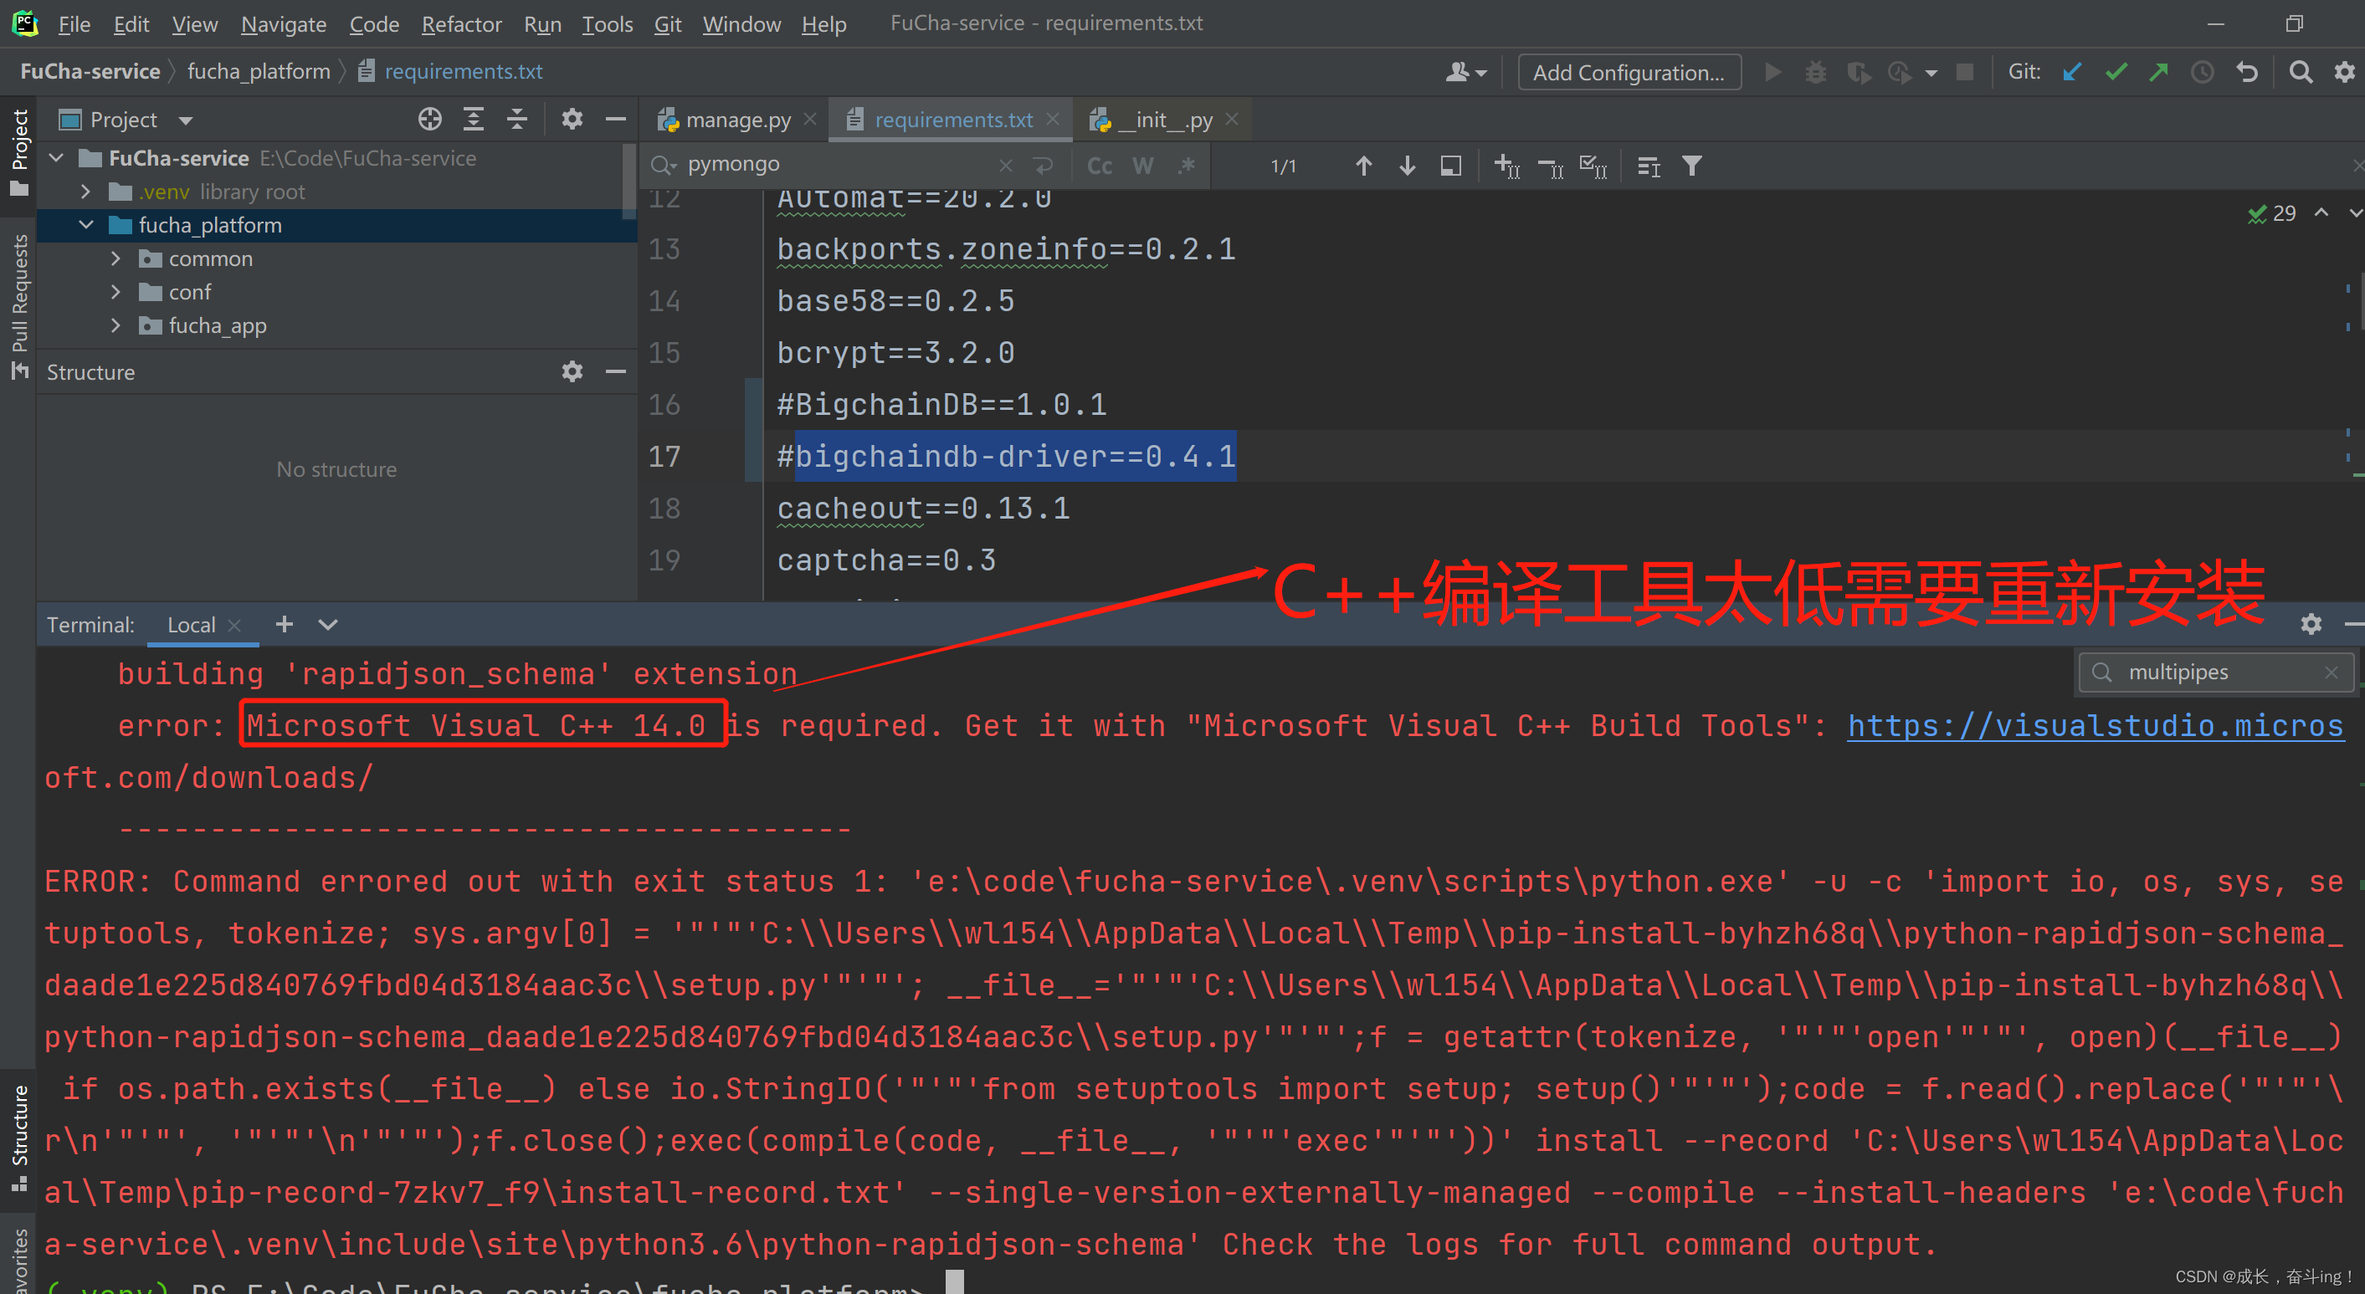
Task: Expand the common folder in project tree
Action: click(x=115, y=258)
